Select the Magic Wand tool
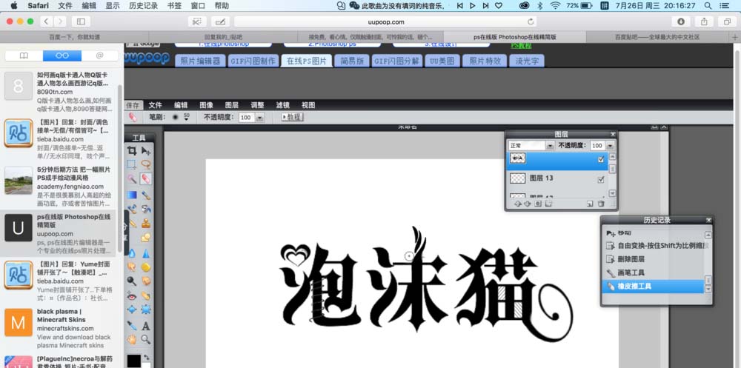 pos(132,179)
